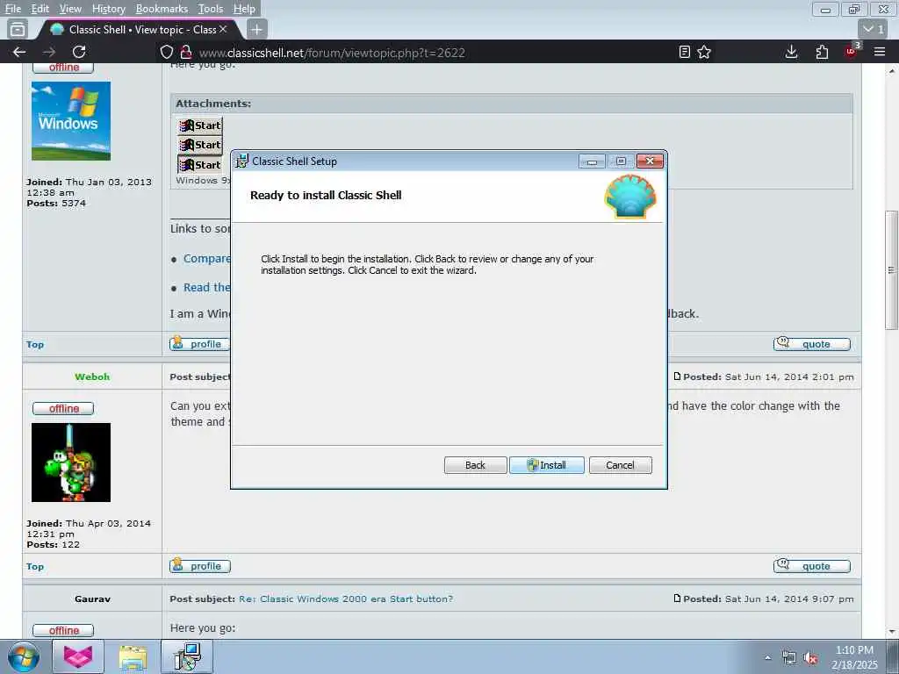899x674 pixels.
Task: Select the Classic Shell View topic tab
Action: (141, 29)
